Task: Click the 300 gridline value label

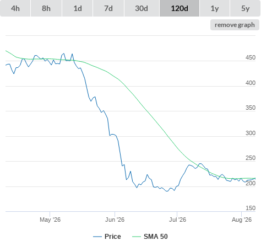Action: click(x=251, y=133)
